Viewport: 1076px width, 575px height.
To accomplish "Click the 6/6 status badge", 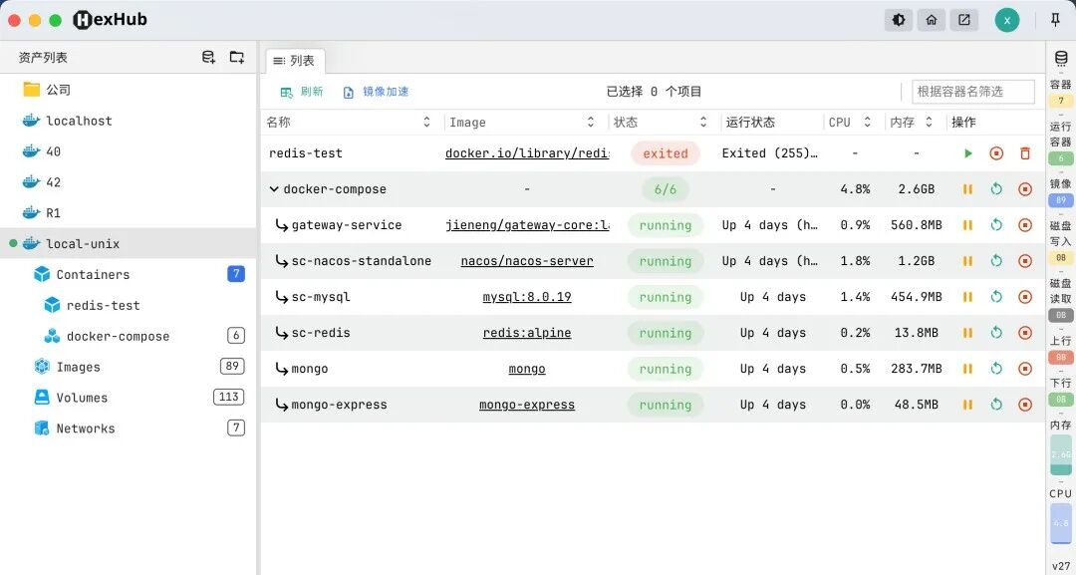I will coord(665,188).
